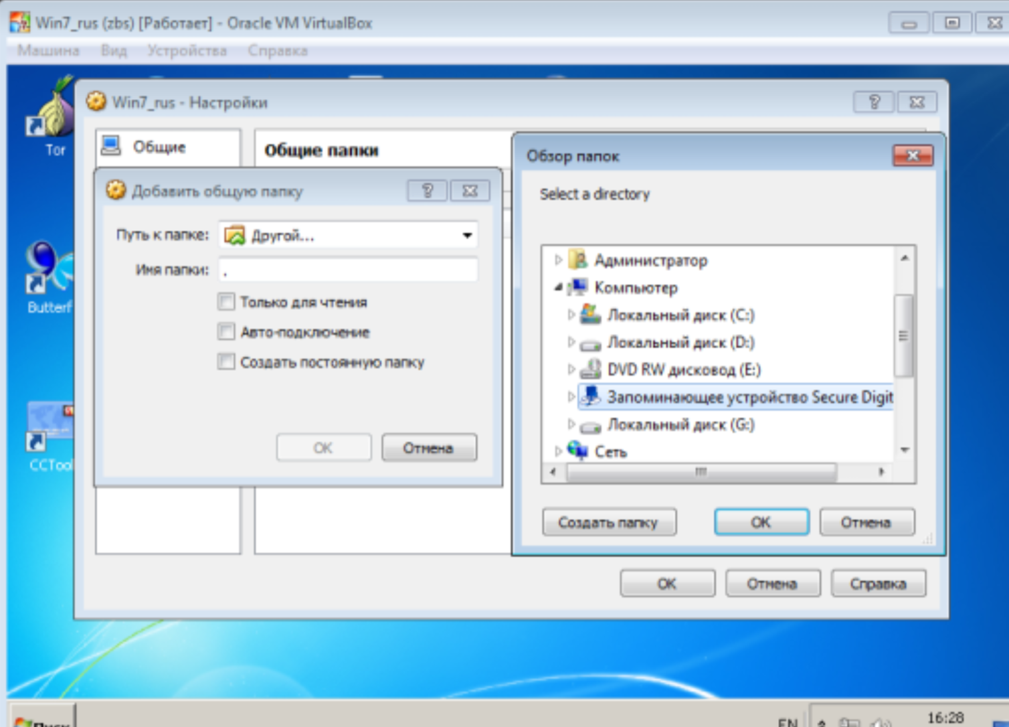Click the 16:28 clock in taskbar
This screenshot has width=1009, height=727.
(945, 718)
